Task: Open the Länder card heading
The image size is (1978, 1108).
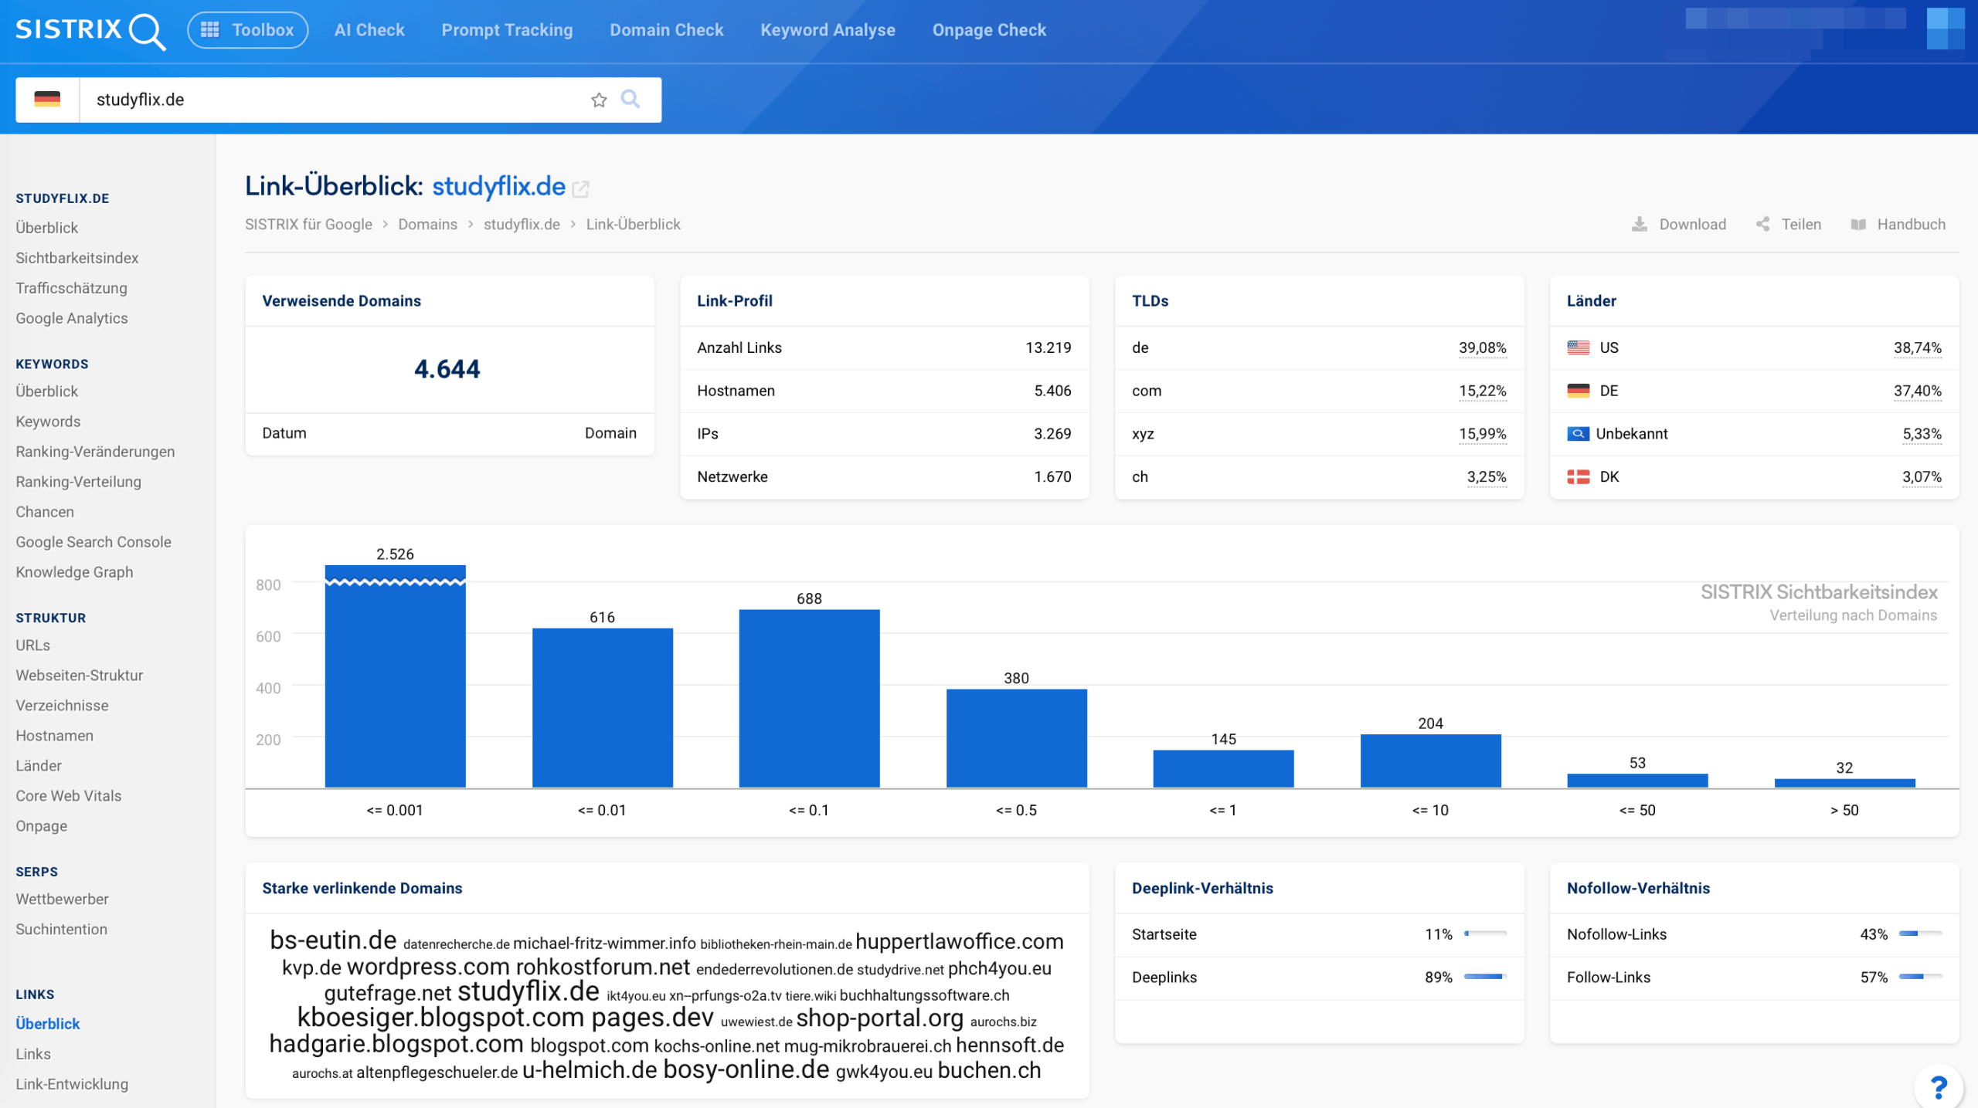Action: (x=1591, y=301)
